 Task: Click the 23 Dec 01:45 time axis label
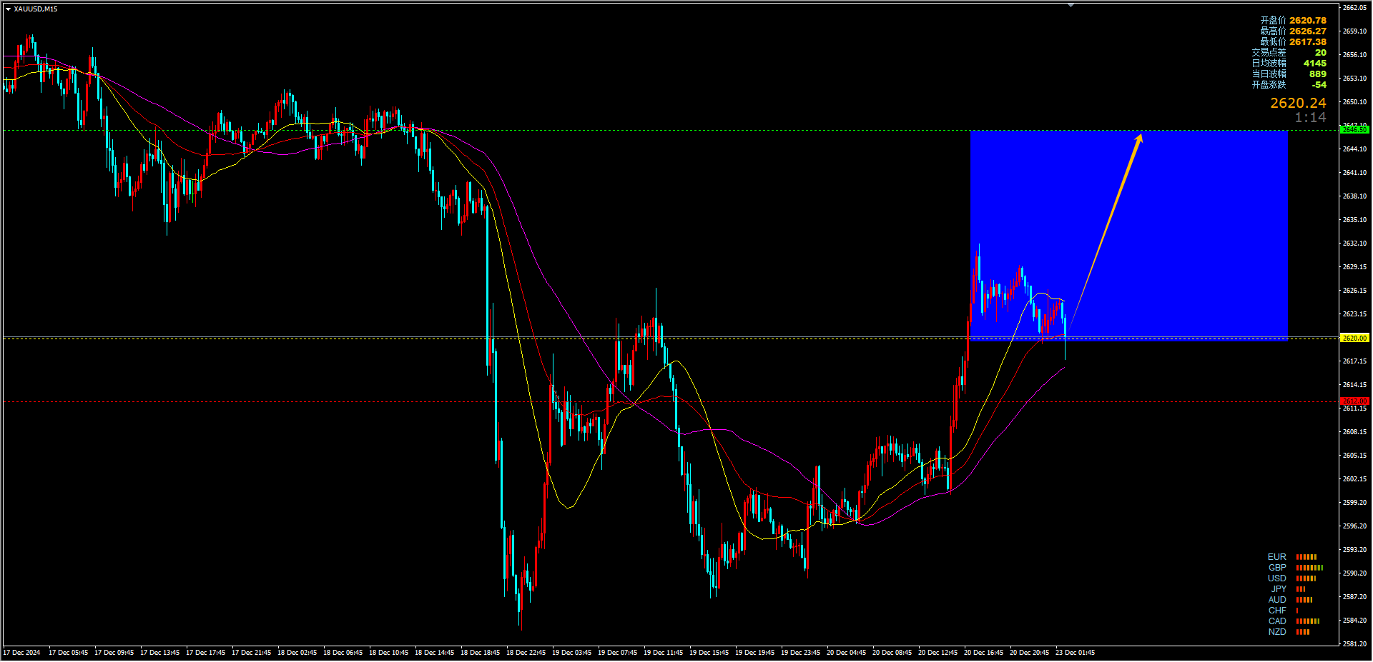[x=1075, y=653]
